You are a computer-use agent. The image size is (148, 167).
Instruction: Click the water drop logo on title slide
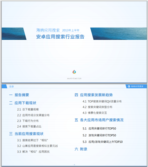[x=74, y=72]
